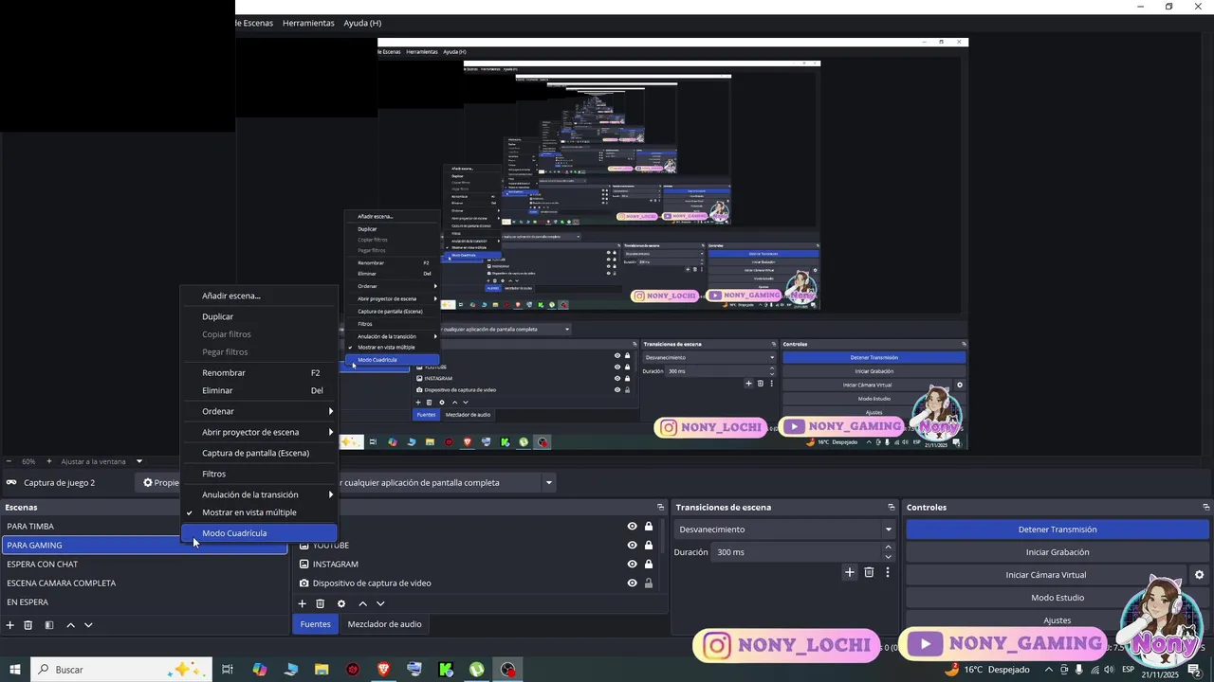Screen dimensions: 1214x682
Task: Move the scene down with the Escenas down arrow
Action: click(x=88, y=625)
